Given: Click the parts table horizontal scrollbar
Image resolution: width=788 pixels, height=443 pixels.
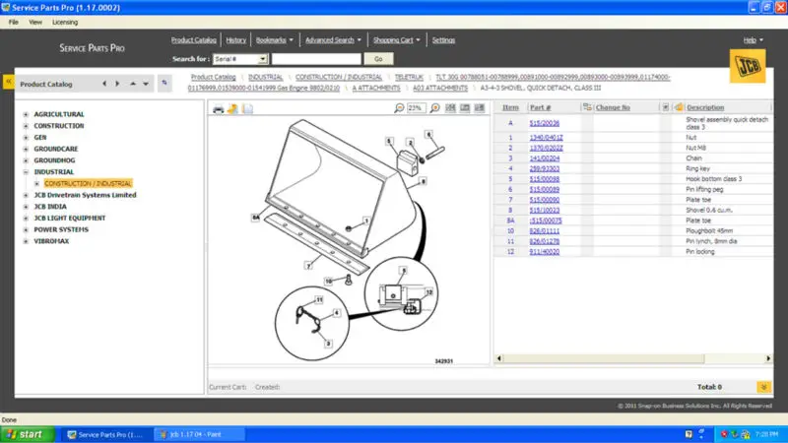Looking at the screenshot, I should (604, 358).
